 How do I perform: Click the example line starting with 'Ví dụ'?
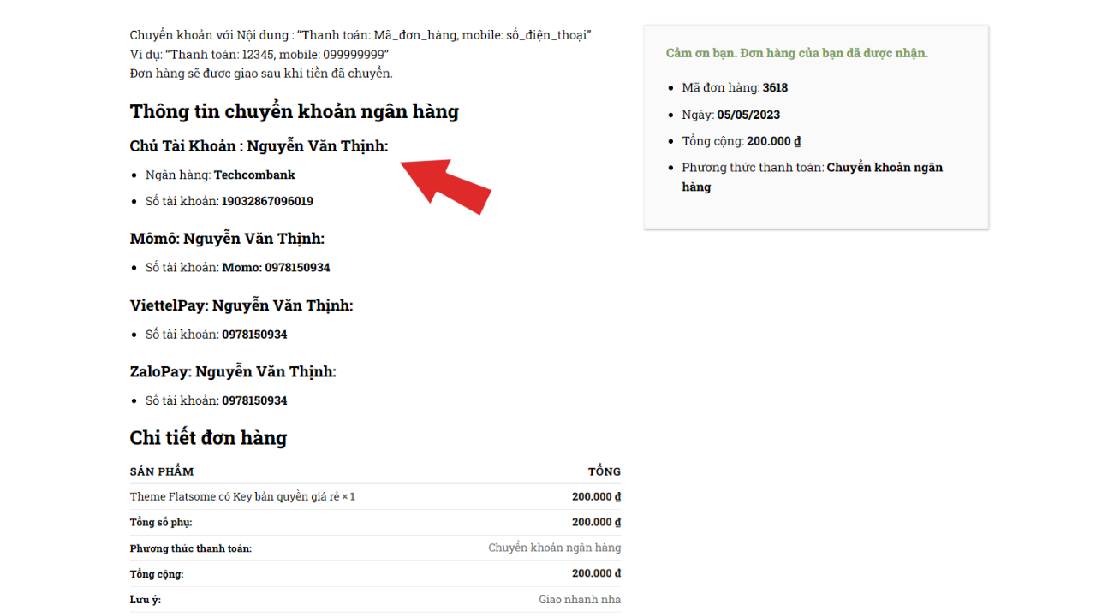tap(259, 54)
